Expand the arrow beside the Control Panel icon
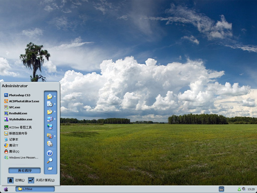Viewport: 257px width, 193px height. coord(55,136)
